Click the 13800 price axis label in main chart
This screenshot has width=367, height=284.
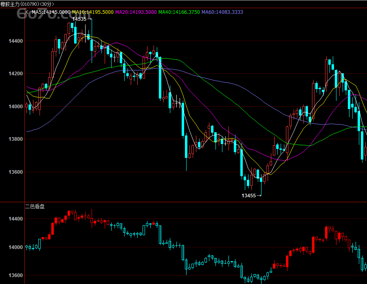pyautogui.click(x=15, y=139)
